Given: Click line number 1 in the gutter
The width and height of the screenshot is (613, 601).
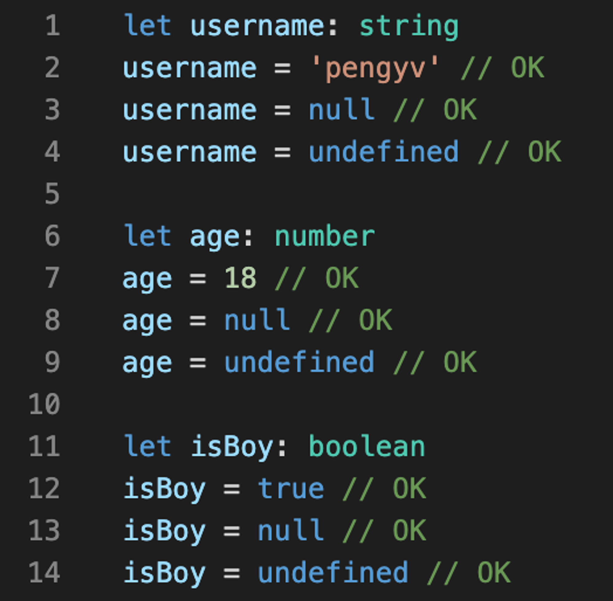Looking at the screenshot, I should pyautogui.click(x=52, y=25).
